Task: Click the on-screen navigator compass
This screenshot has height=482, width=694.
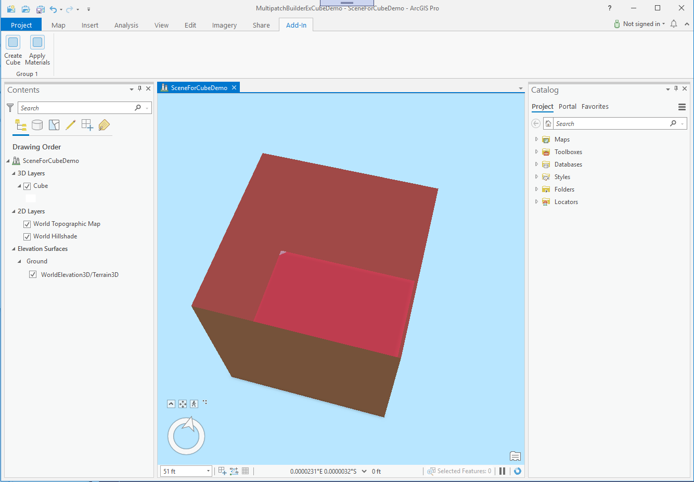Action: pyautogui.click(x=186, y=435)
